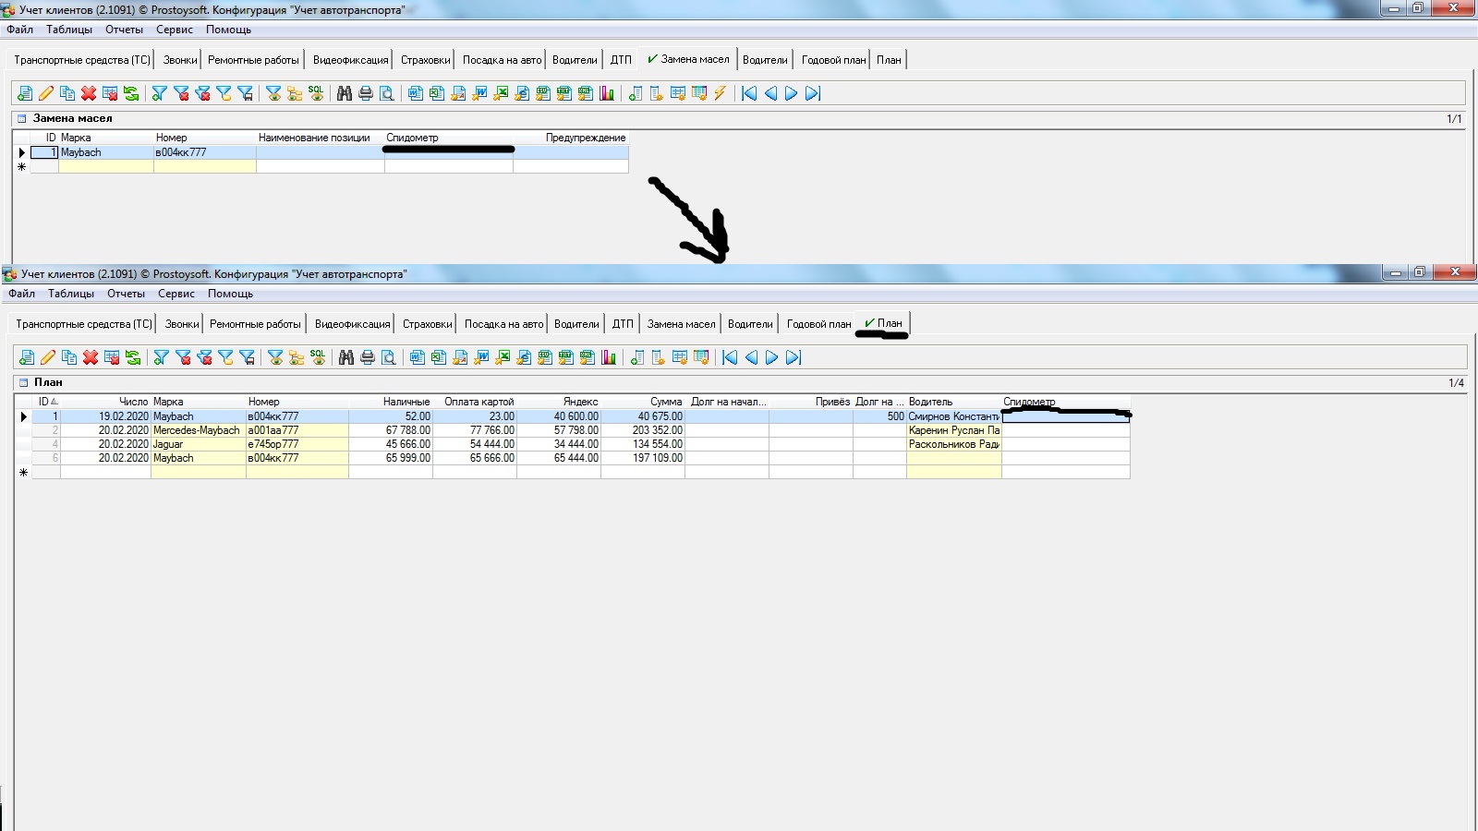Image resolution: width=1478 pixels, height=831 pixels.
Task: Select Каренин Руслан driver cell
Action: click(x=954, y=430)
